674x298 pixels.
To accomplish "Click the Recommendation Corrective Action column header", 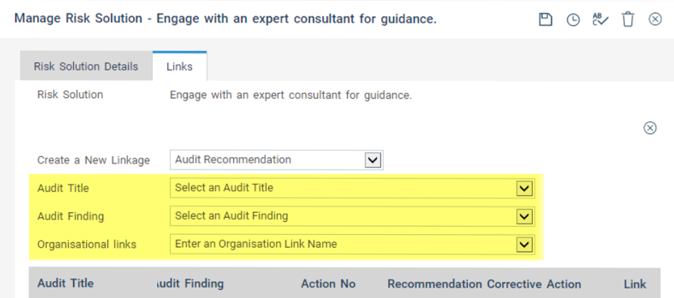I will coord(484,284).
